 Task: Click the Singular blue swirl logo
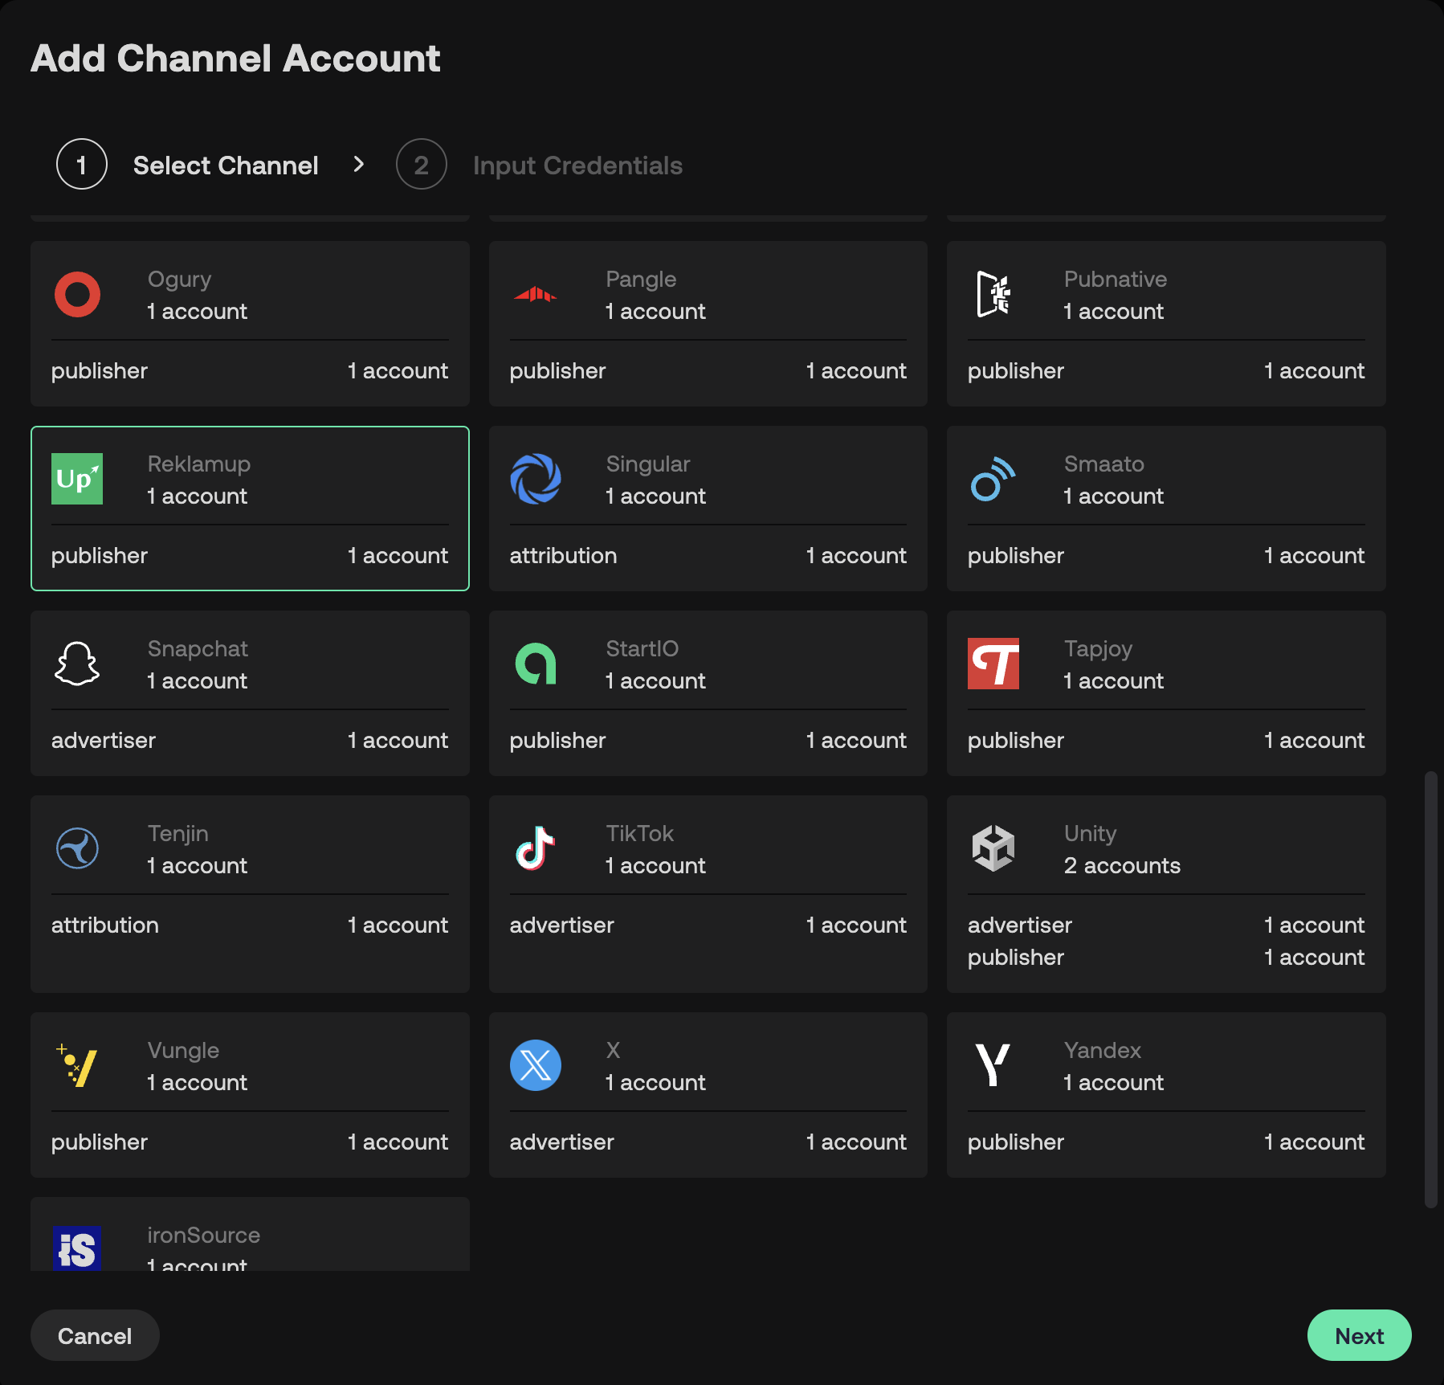point(536,479)
